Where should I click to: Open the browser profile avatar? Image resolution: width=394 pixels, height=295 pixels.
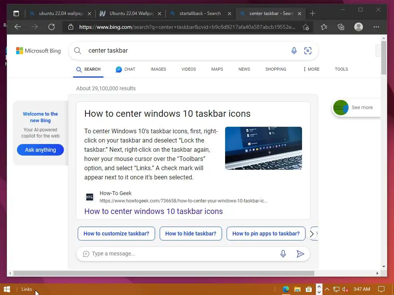point(359,27)
